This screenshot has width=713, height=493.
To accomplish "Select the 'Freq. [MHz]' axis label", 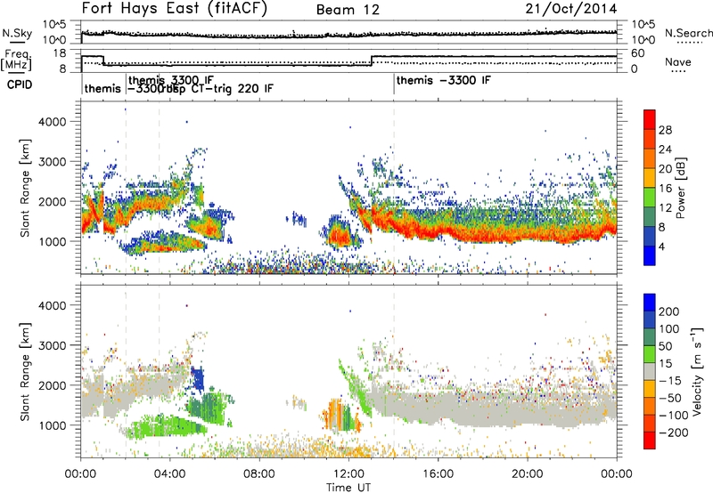I will pyautogui.click(x=16, y=60).
